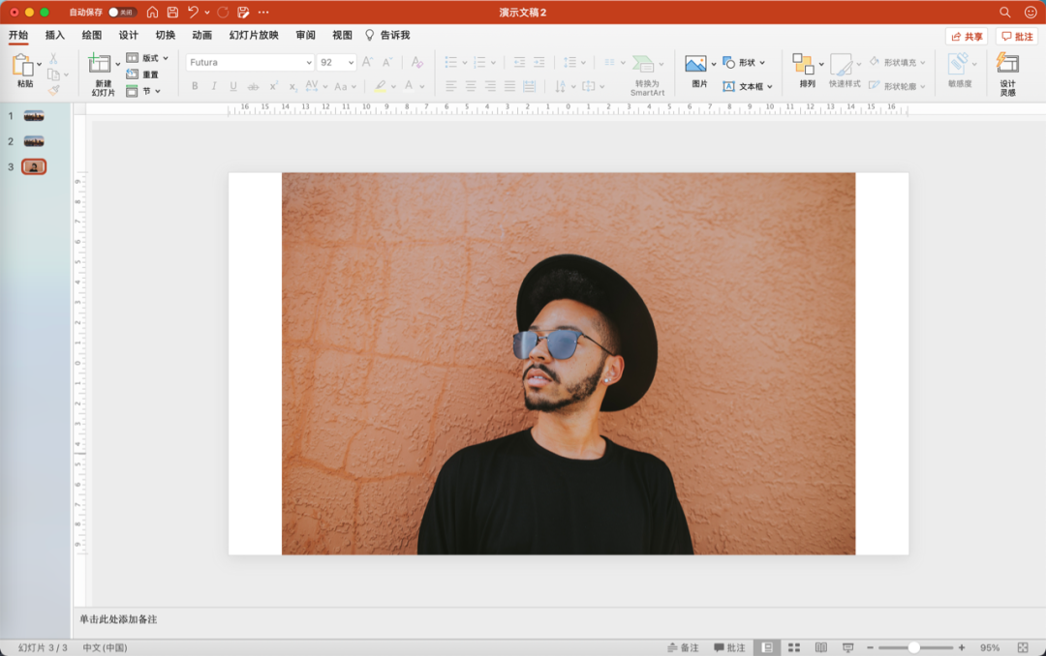Screen dimensions: 1046x656
Task: Click the Comments (批注) button at top right
Action: (x=1017, y=37)
